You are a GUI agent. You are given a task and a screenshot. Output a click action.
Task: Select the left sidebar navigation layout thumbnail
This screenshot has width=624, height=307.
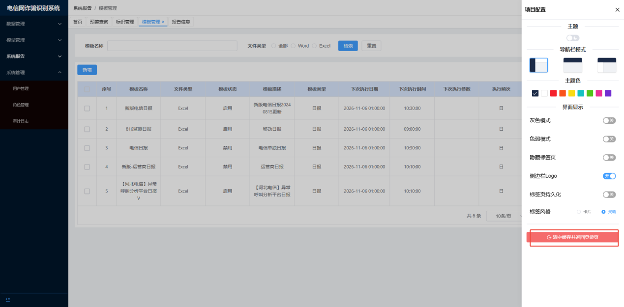click(538, 65)
